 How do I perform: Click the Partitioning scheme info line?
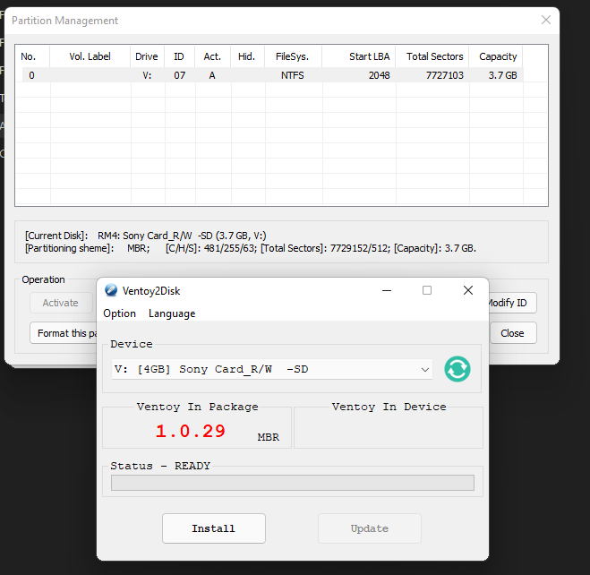point(251,248)
